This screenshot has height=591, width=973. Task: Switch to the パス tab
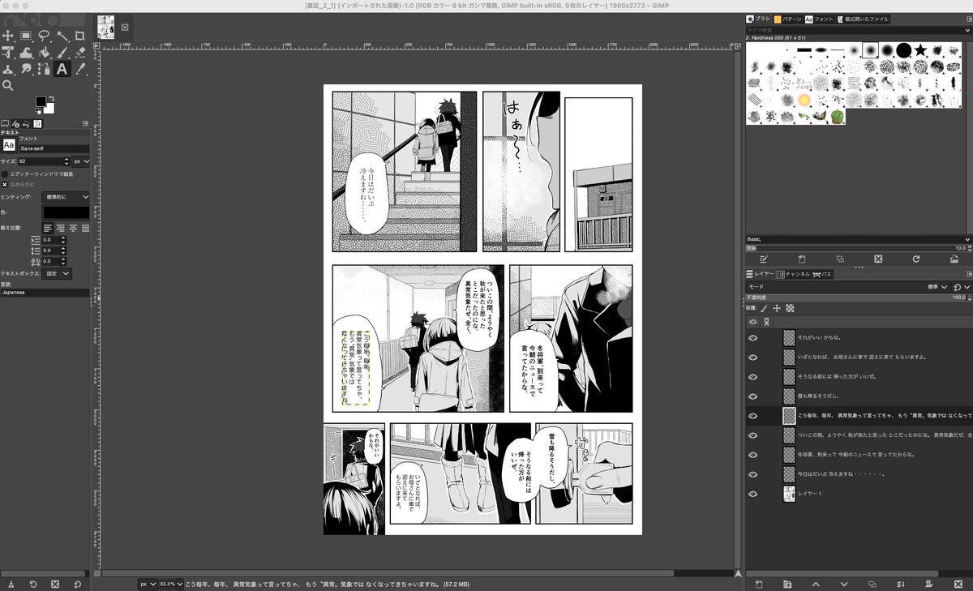pos(822,275)
